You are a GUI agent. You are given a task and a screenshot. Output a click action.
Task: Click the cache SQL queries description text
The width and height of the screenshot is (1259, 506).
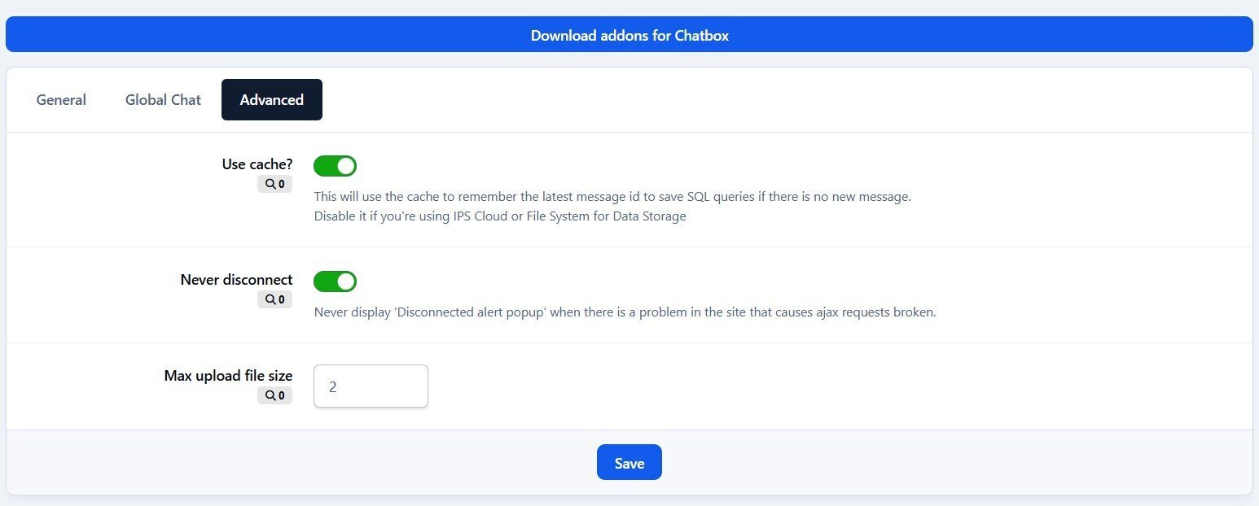pos(612,197)
